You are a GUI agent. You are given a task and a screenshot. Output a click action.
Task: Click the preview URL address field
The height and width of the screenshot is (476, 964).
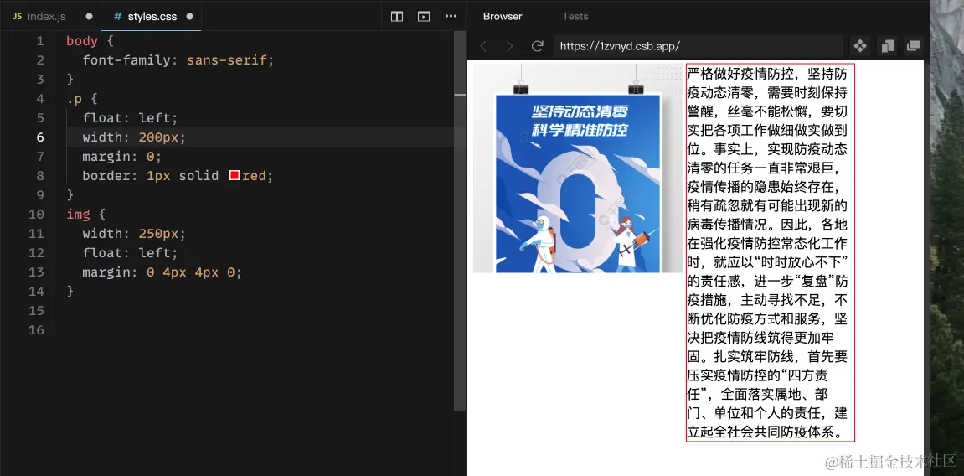[698, 46]
